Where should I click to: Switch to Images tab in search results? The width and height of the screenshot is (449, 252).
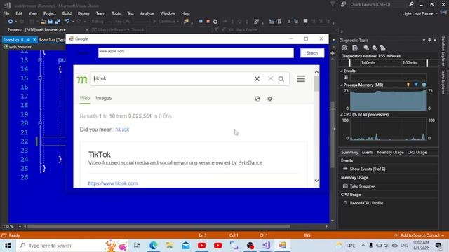tap(104, 98)
